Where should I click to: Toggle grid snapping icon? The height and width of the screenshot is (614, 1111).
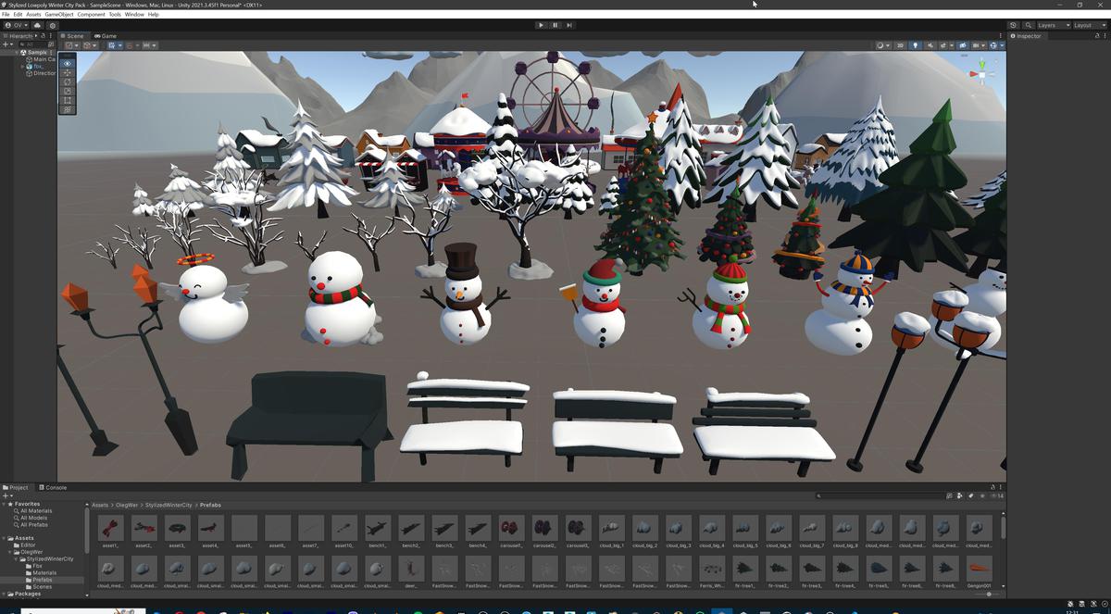[x=130, y=45]
